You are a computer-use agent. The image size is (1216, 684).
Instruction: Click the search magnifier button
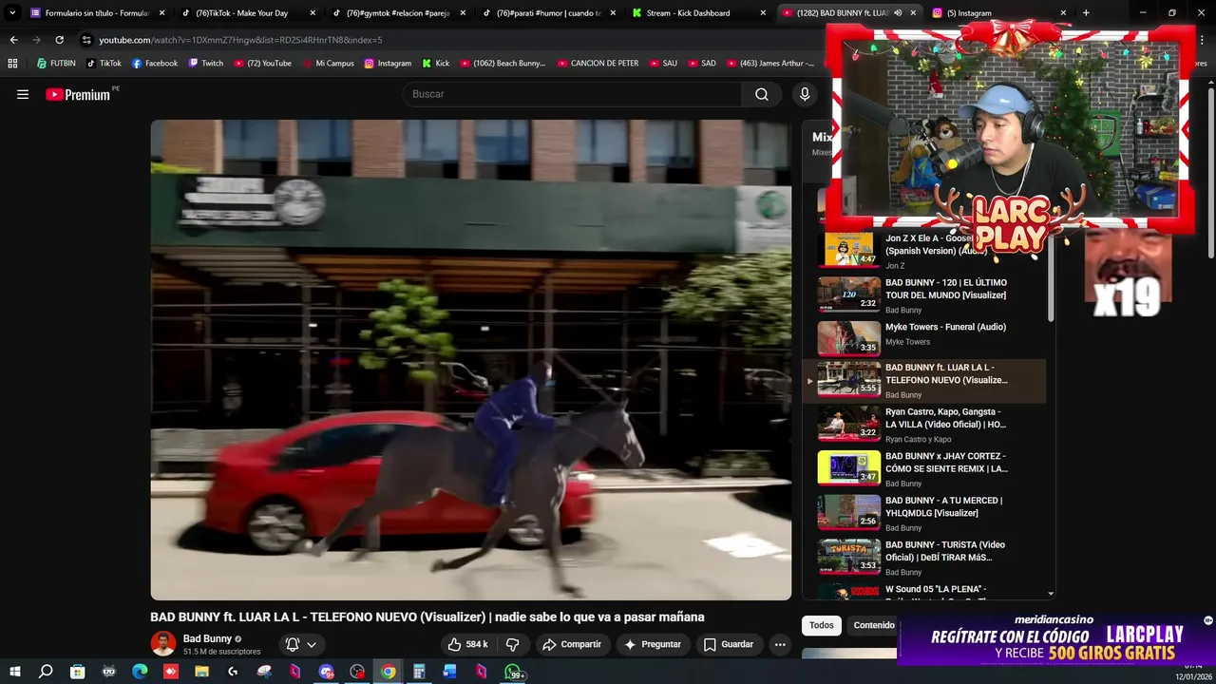(762, 94)
